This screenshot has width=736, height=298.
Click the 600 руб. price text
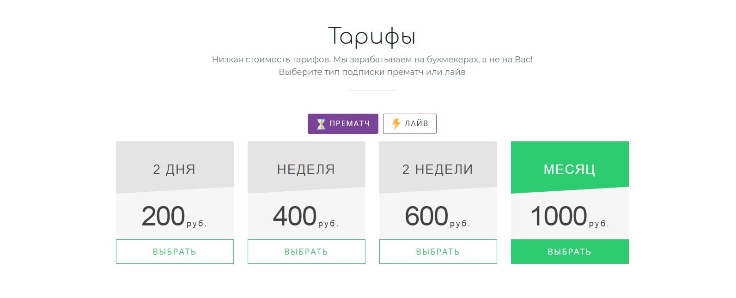click(x=438, y=215)
